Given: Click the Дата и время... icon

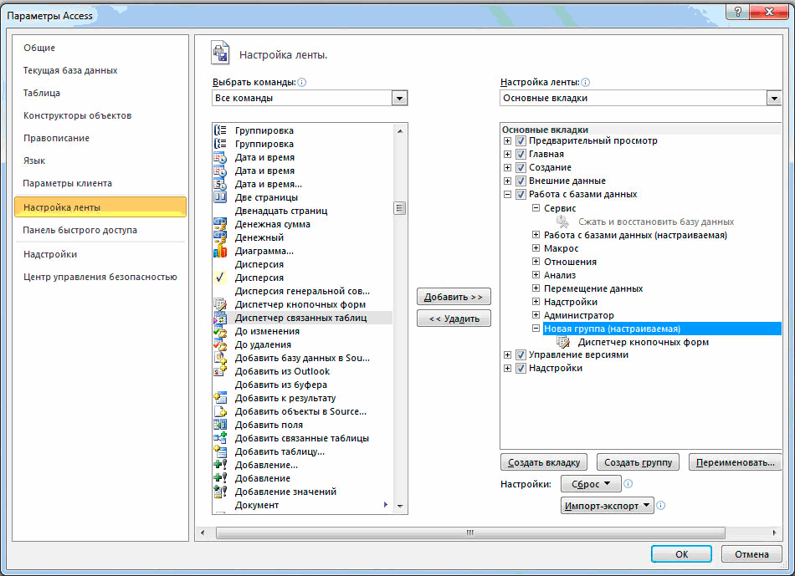Looking at the screenshot, I should [220, 184].
